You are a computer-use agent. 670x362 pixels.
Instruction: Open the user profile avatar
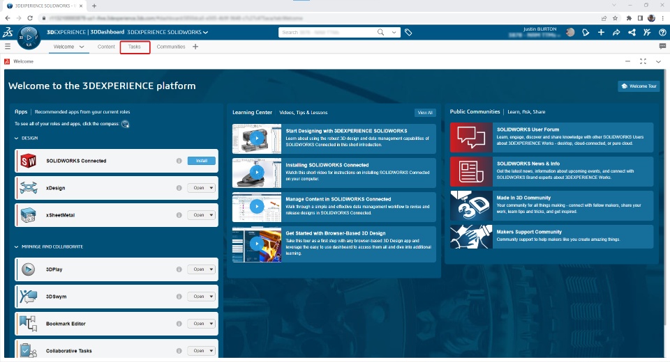tap(570, 33)
